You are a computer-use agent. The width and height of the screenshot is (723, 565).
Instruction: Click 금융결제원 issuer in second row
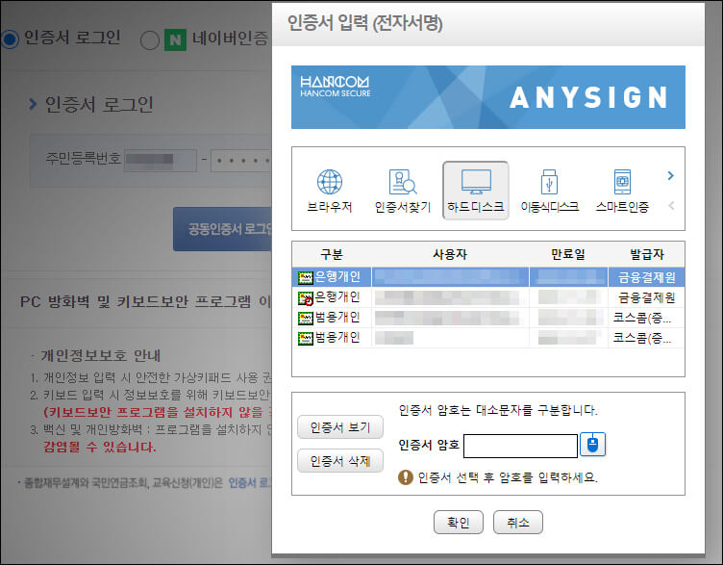click(646, 297)
